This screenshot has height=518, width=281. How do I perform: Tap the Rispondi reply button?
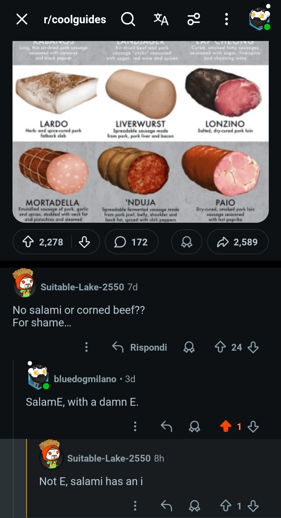pos(140,347)
